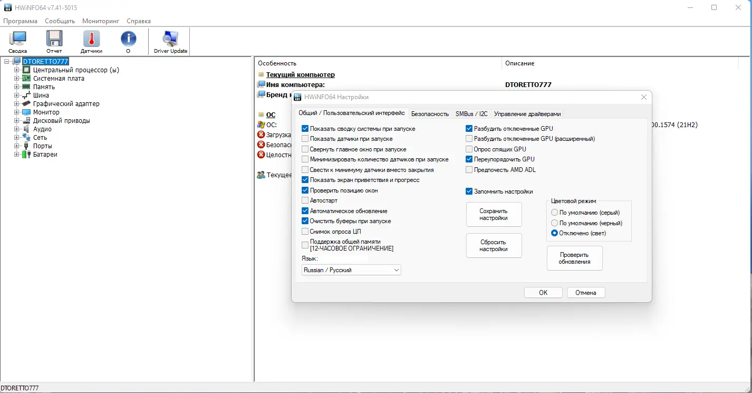Screen dimensions: 752x393
Task: Click the graphics card icon for Графический адаптер
Action: tap(26, 104)
